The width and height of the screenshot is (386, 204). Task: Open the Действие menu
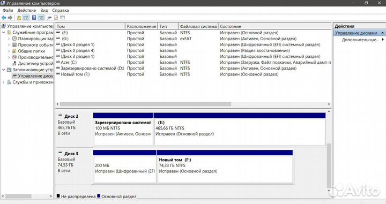[x=27, y=10]
